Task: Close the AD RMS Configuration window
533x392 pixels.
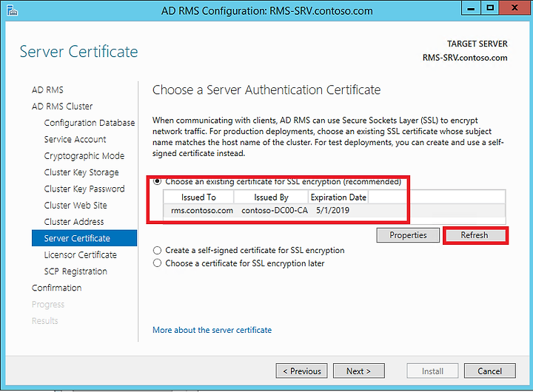Action: pos(515,8)
